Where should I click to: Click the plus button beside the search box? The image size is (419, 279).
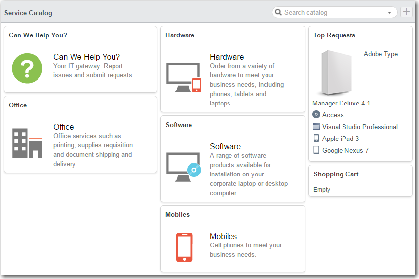click(406, 12)
